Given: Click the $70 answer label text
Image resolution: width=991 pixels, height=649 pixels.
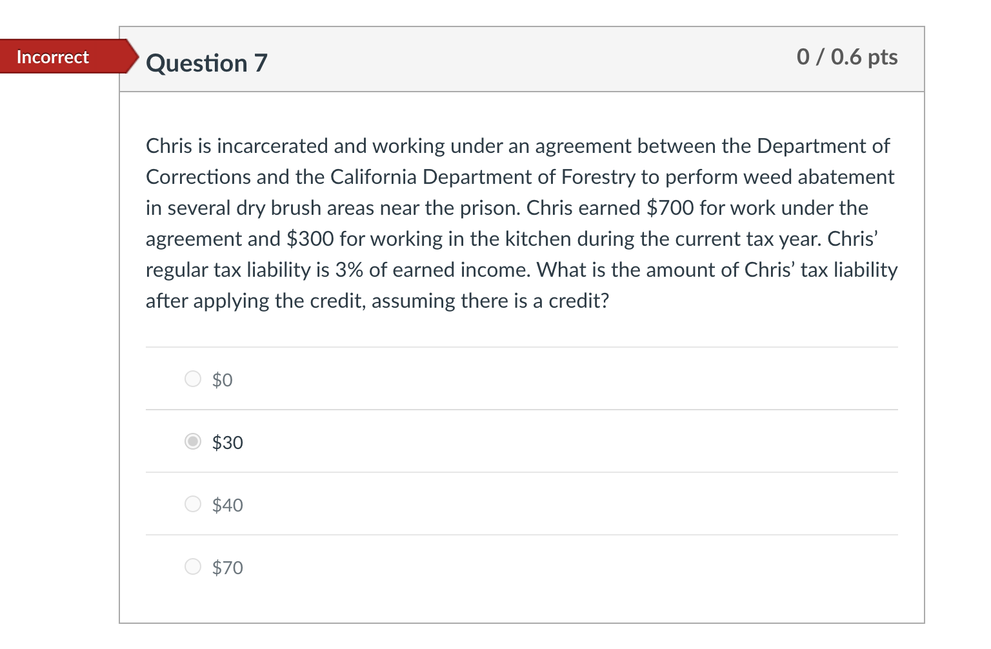Looking at the screenshot, I should coord(227,568).
